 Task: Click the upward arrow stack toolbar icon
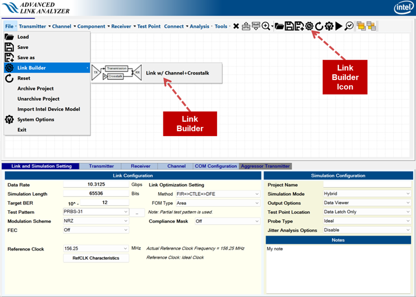(246, 26)
